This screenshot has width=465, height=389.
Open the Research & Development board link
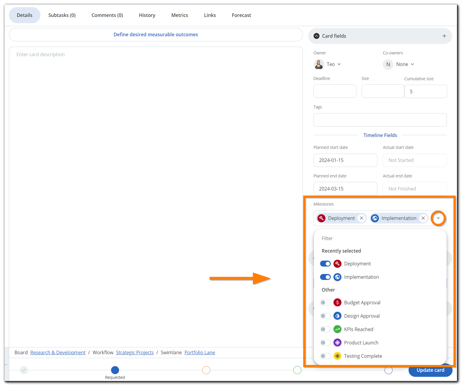pos(58,352)
